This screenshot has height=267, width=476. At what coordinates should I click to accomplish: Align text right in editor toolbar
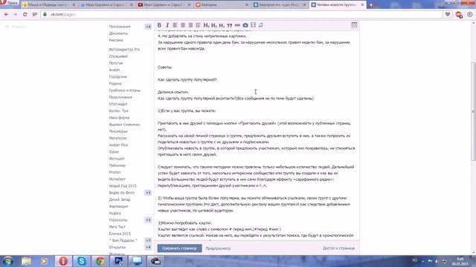click(190, 25)
